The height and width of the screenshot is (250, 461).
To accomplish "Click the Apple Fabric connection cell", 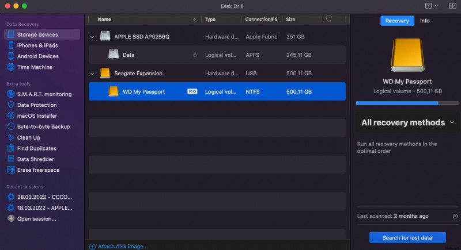I will tap(262, 37).
